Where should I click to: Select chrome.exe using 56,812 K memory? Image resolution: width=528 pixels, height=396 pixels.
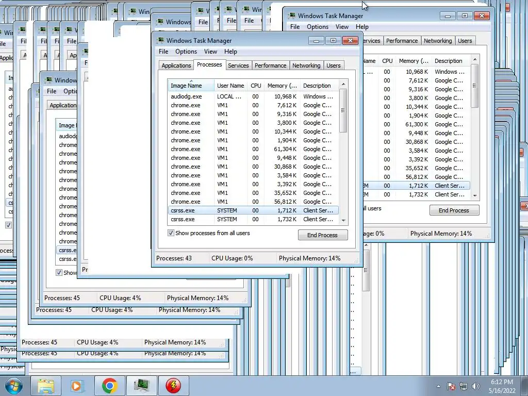[253, 202]
